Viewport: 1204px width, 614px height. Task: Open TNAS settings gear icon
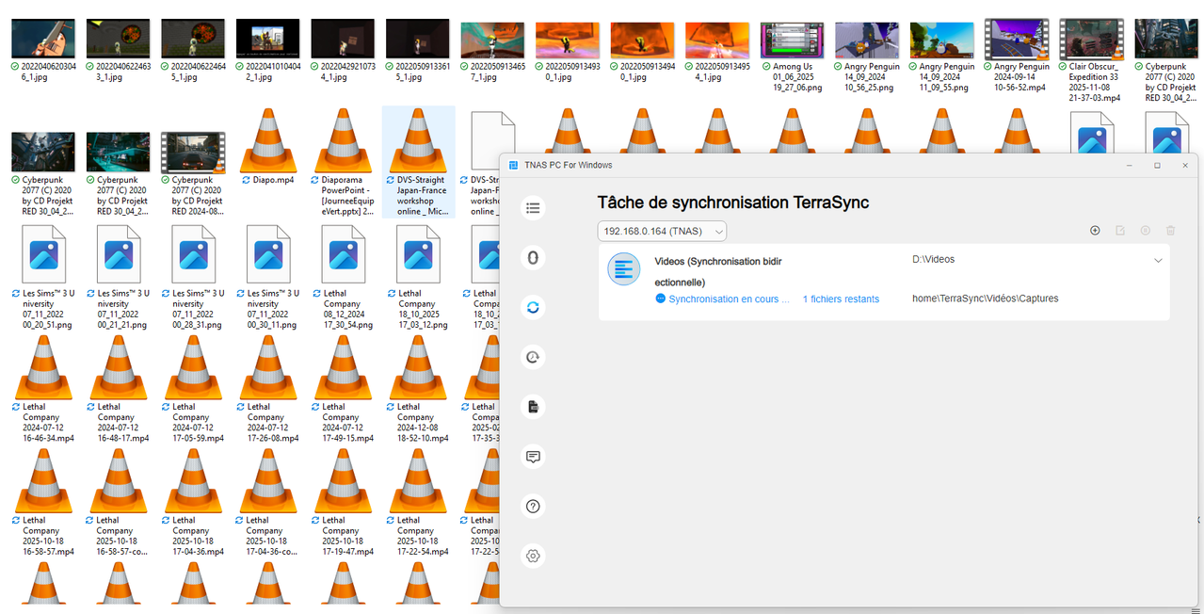pos(534,557)
